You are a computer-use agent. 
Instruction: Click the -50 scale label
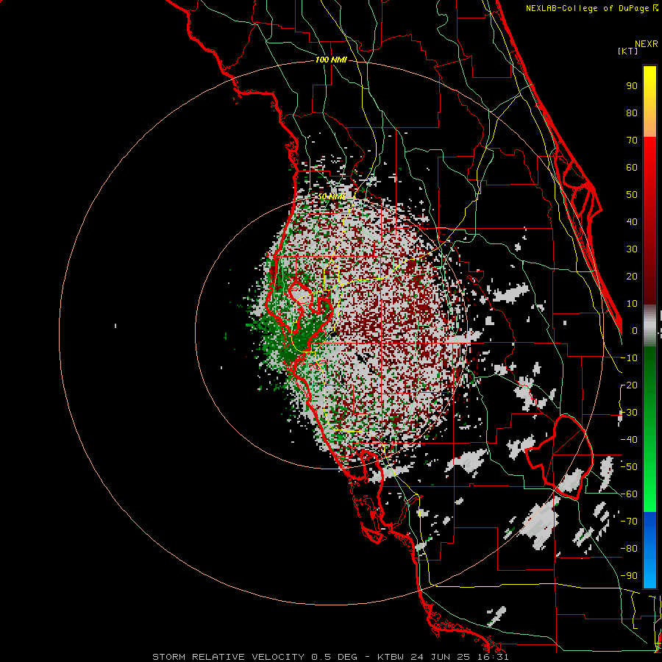click(630, 467)
